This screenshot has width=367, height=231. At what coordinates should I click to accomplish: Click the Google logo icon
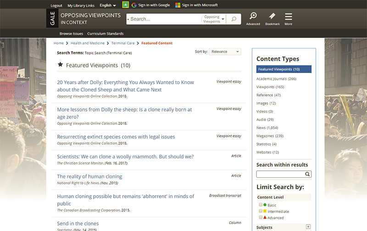[x=134, y=5]
